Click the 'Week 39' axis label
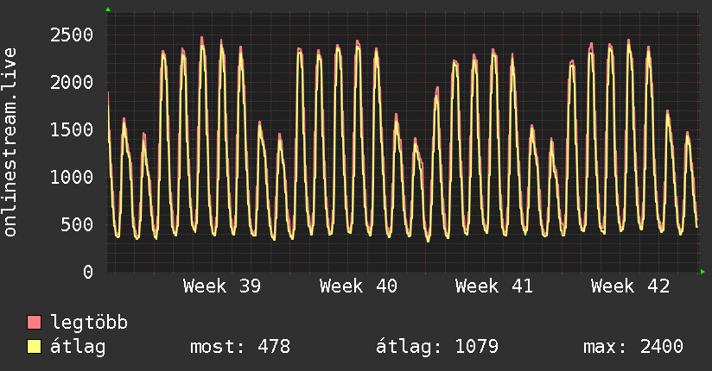Screen dimensions: 712x371 222,286
